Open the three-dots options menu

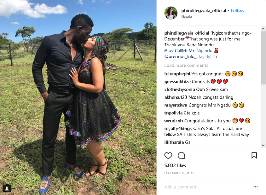coord(256,187)
